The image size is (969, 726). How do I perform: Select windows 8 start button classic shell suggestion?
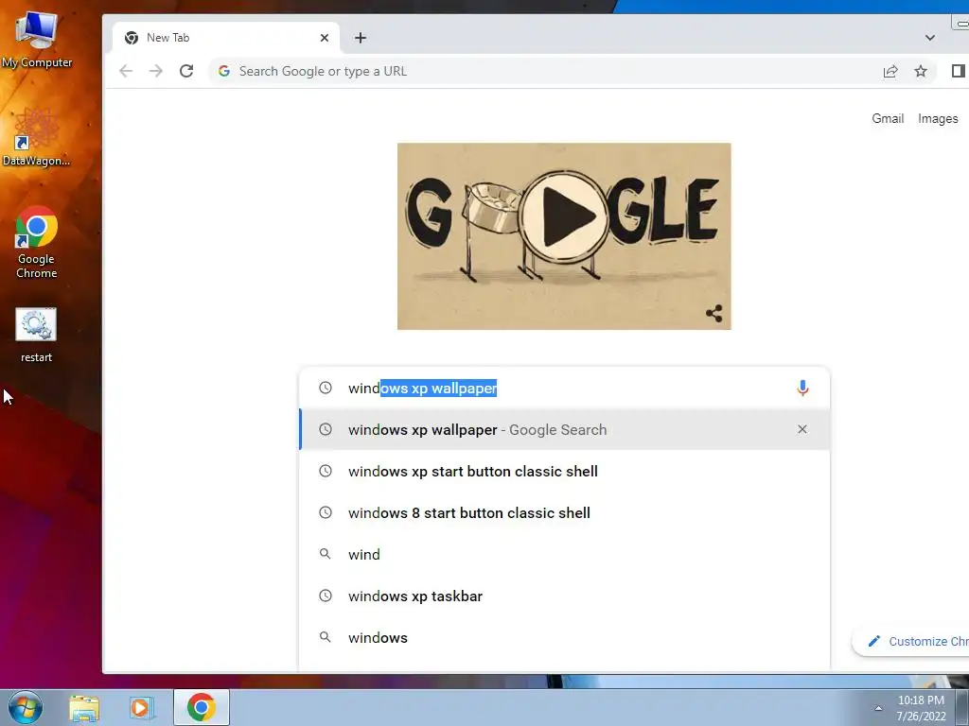pos(564,513)
